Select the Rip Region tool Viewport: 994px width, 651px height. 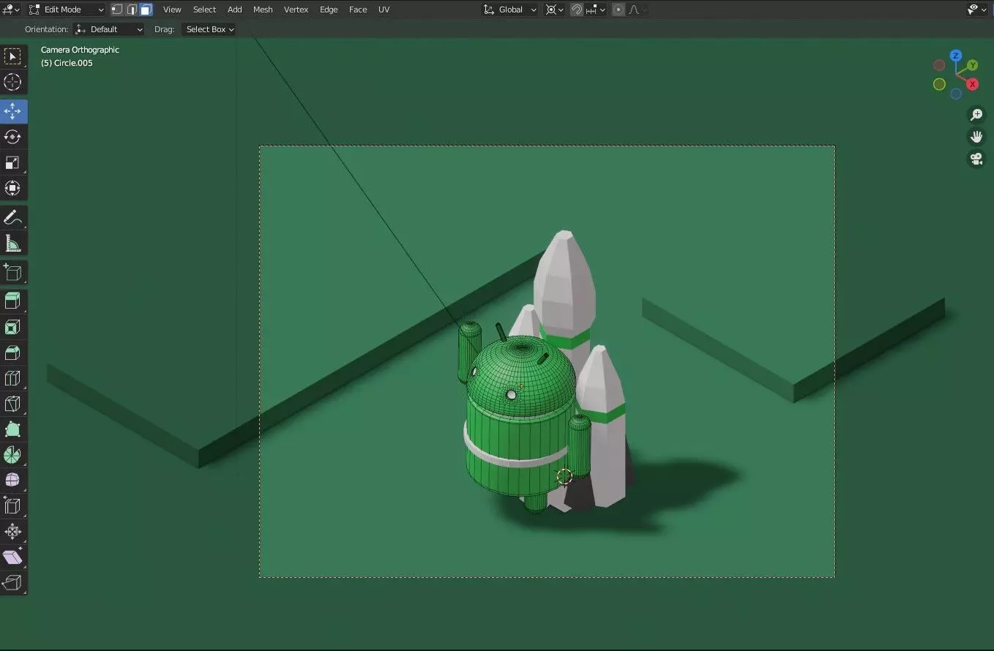click(13, 582)
